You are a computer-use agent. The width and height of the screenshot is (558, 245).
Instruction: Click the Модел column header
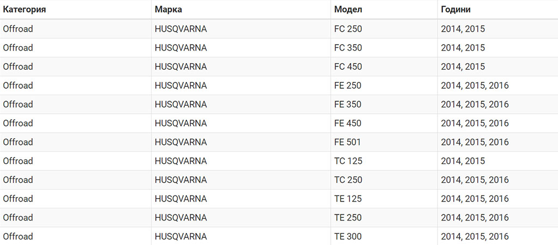click(x=348, y=10)
